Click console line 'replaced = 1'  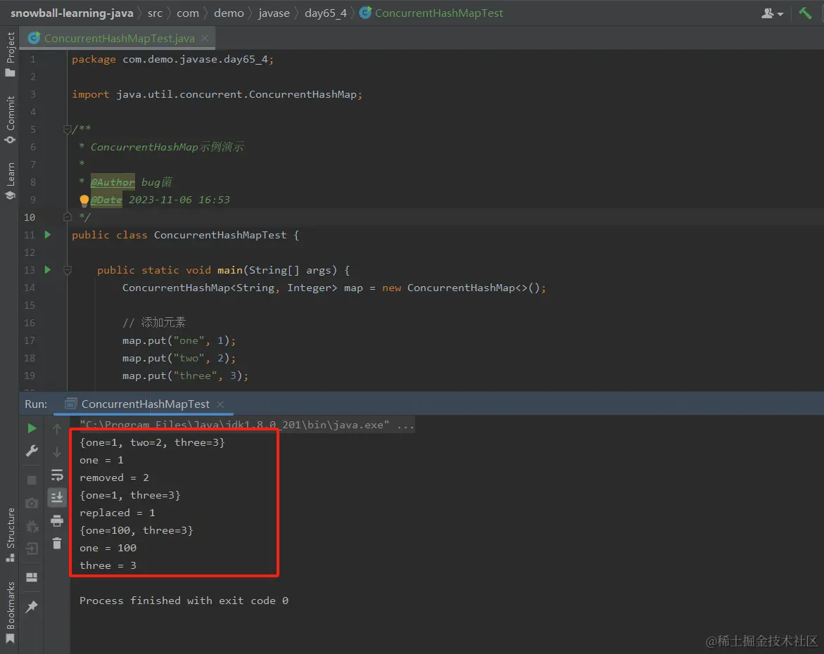point(118,513)
